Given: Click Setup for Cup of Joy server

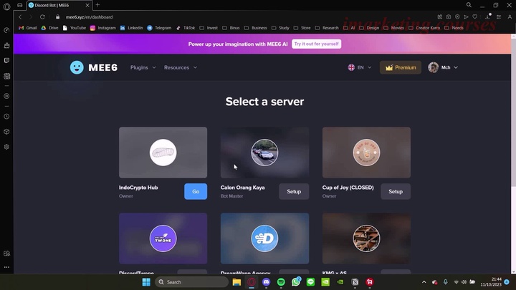Looking at the screenshot, I should coord(396,191).
